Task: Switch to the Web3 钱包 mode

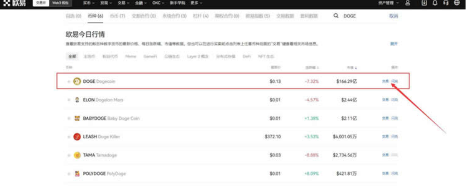Action: coord(60,3)
